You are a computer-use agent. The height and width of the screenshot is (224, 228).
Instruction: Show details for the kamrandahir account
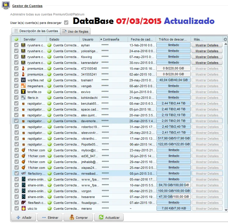207,62
